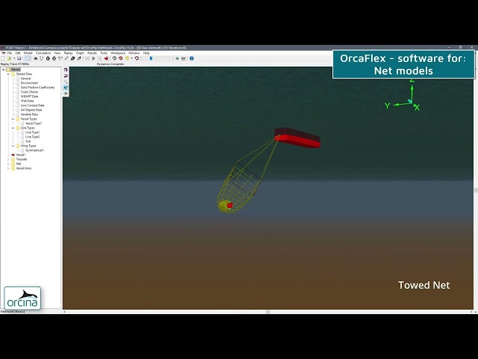Click the add 3D view icon in toolbar
Viewport: 478px width, 359px height.
coord(177,58)
